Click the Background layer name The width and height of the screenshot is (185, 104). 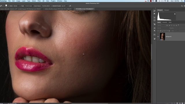pyautogui.click(x=169, y=37)
